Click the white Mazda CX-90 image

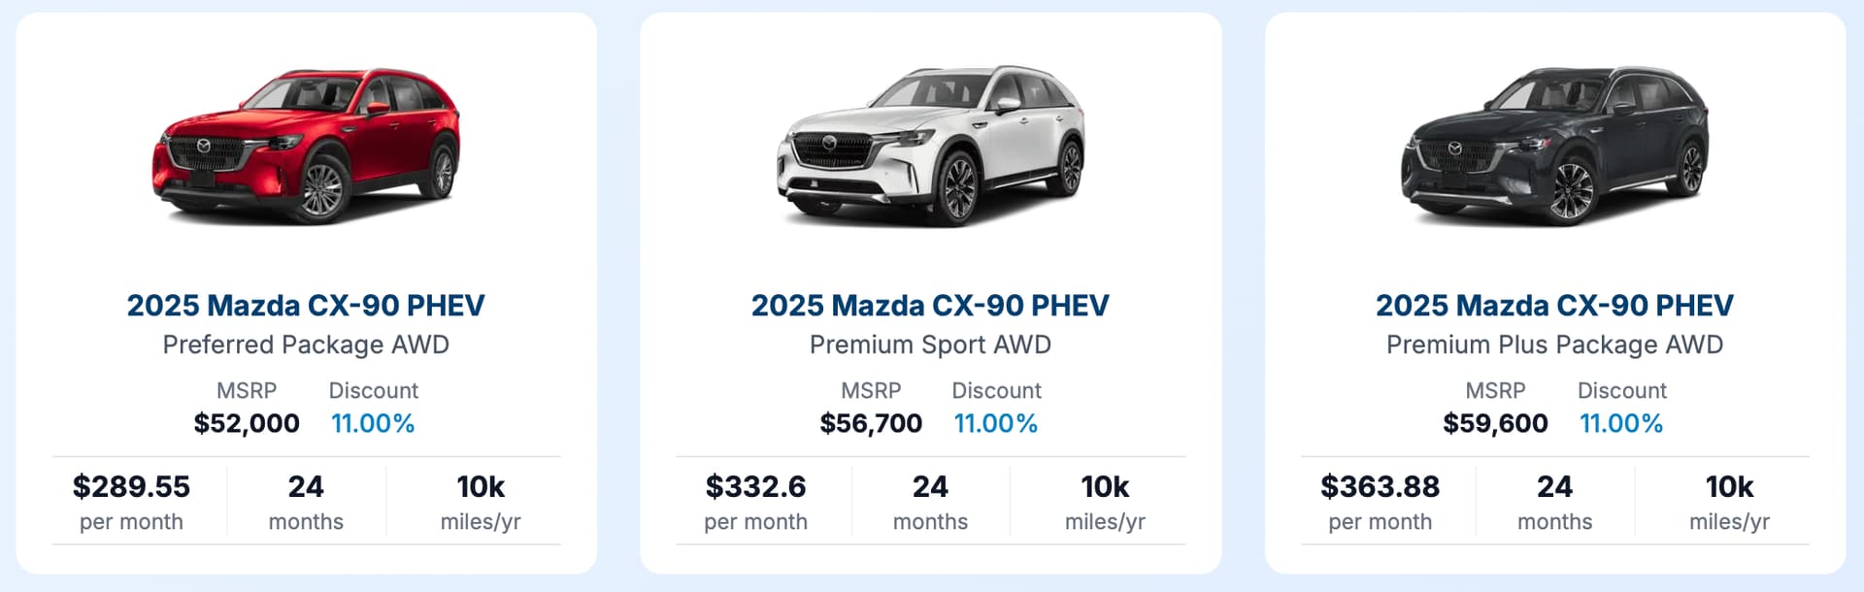point(930,146)
